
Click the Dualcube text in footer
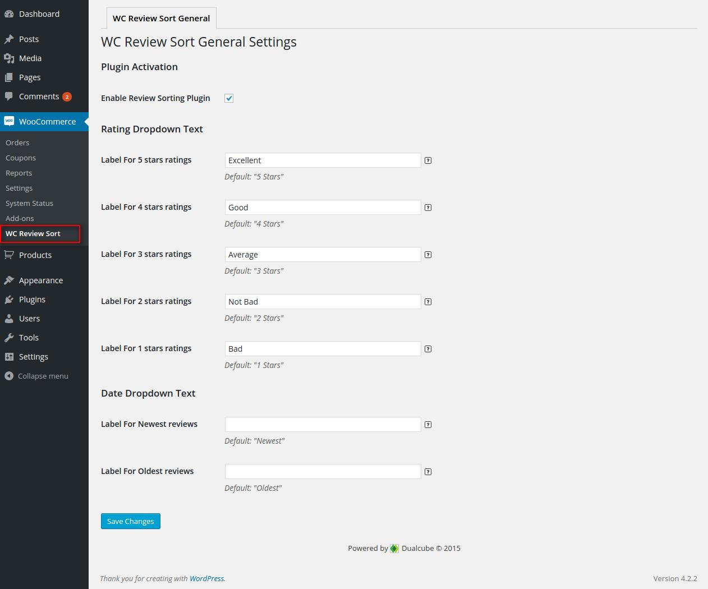tap(417, 549)
